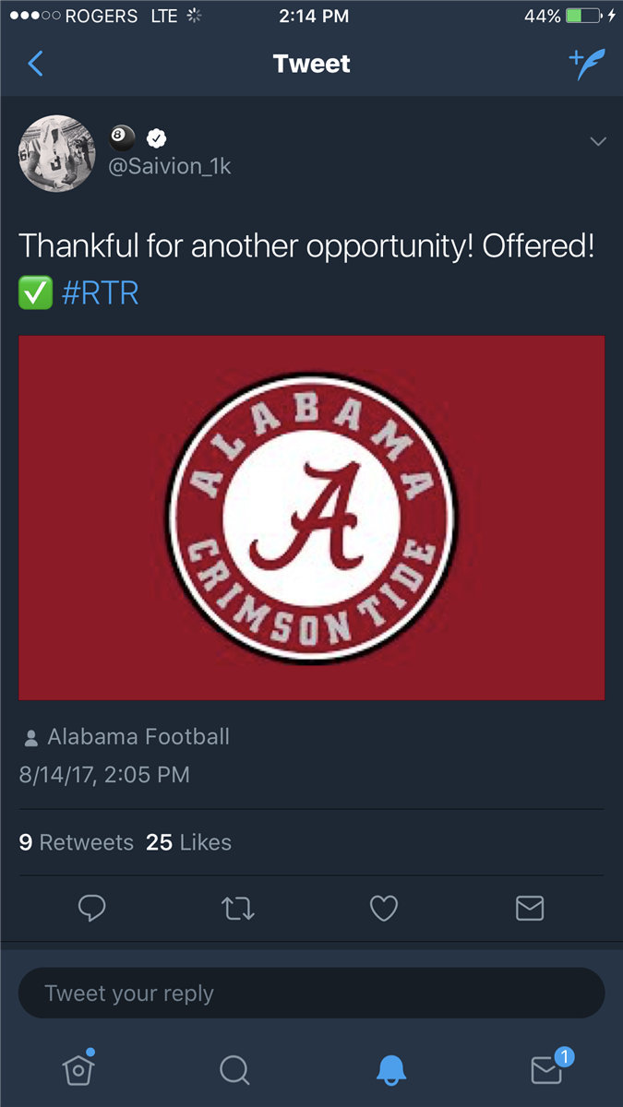
Task: Expand tweet options chevron menu
Action: 597,141
